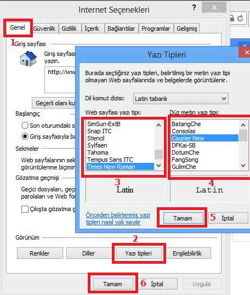
Task: Open the Renkler settings button
Action: [x=39, y=253]
